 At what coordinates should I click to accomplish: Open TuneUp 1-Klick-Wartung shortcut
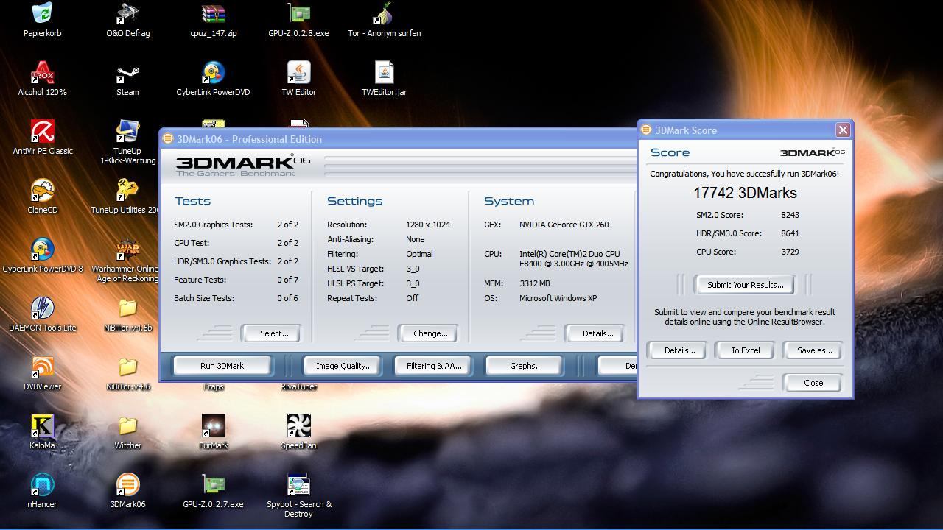pos(127,132)
